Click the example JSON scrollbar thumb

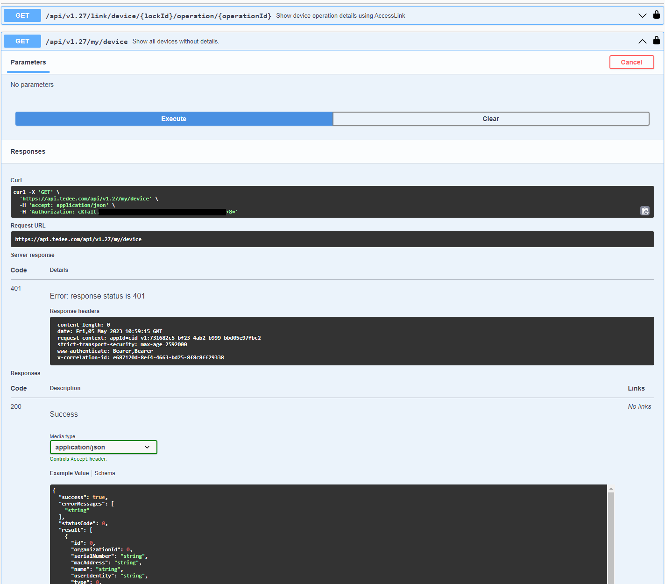coord(610,537)
